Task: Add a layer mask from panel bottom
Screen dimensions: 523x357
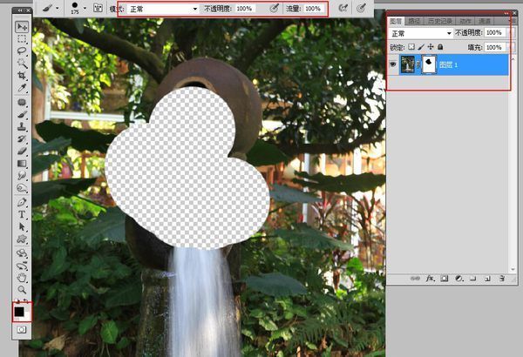Action: point(444,280)
